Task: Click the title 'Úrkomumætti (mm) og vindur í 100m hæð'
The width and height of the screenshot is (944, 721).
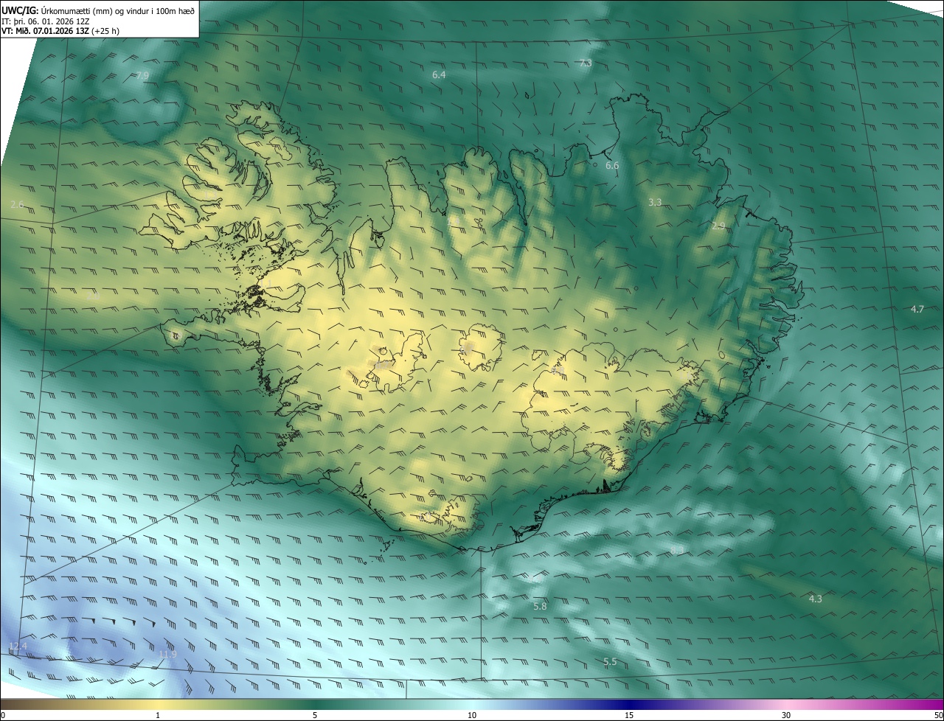Action: pyautogui.click(x=117, y=10)
